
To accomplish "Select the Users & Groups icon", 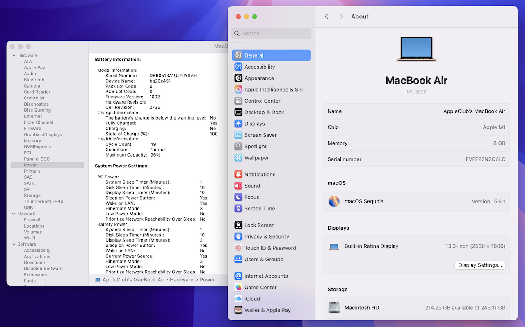I will 238,259.
